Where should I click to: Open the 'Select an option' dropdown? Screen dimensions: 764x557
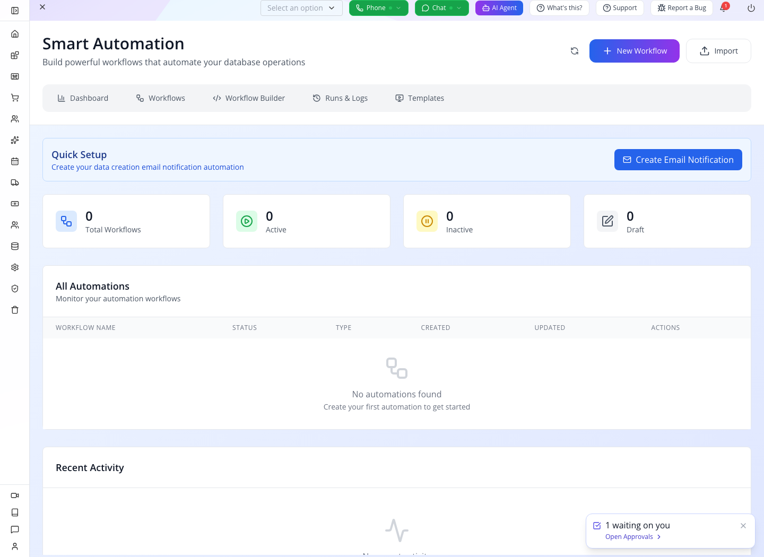[301, 8]
